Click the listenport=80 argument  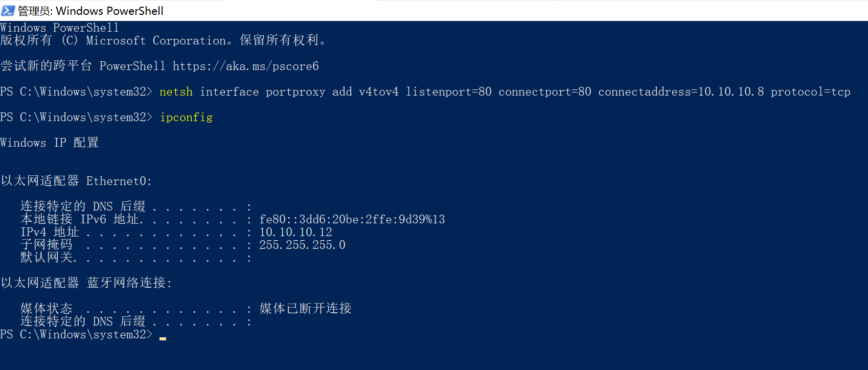coord(448,92)
